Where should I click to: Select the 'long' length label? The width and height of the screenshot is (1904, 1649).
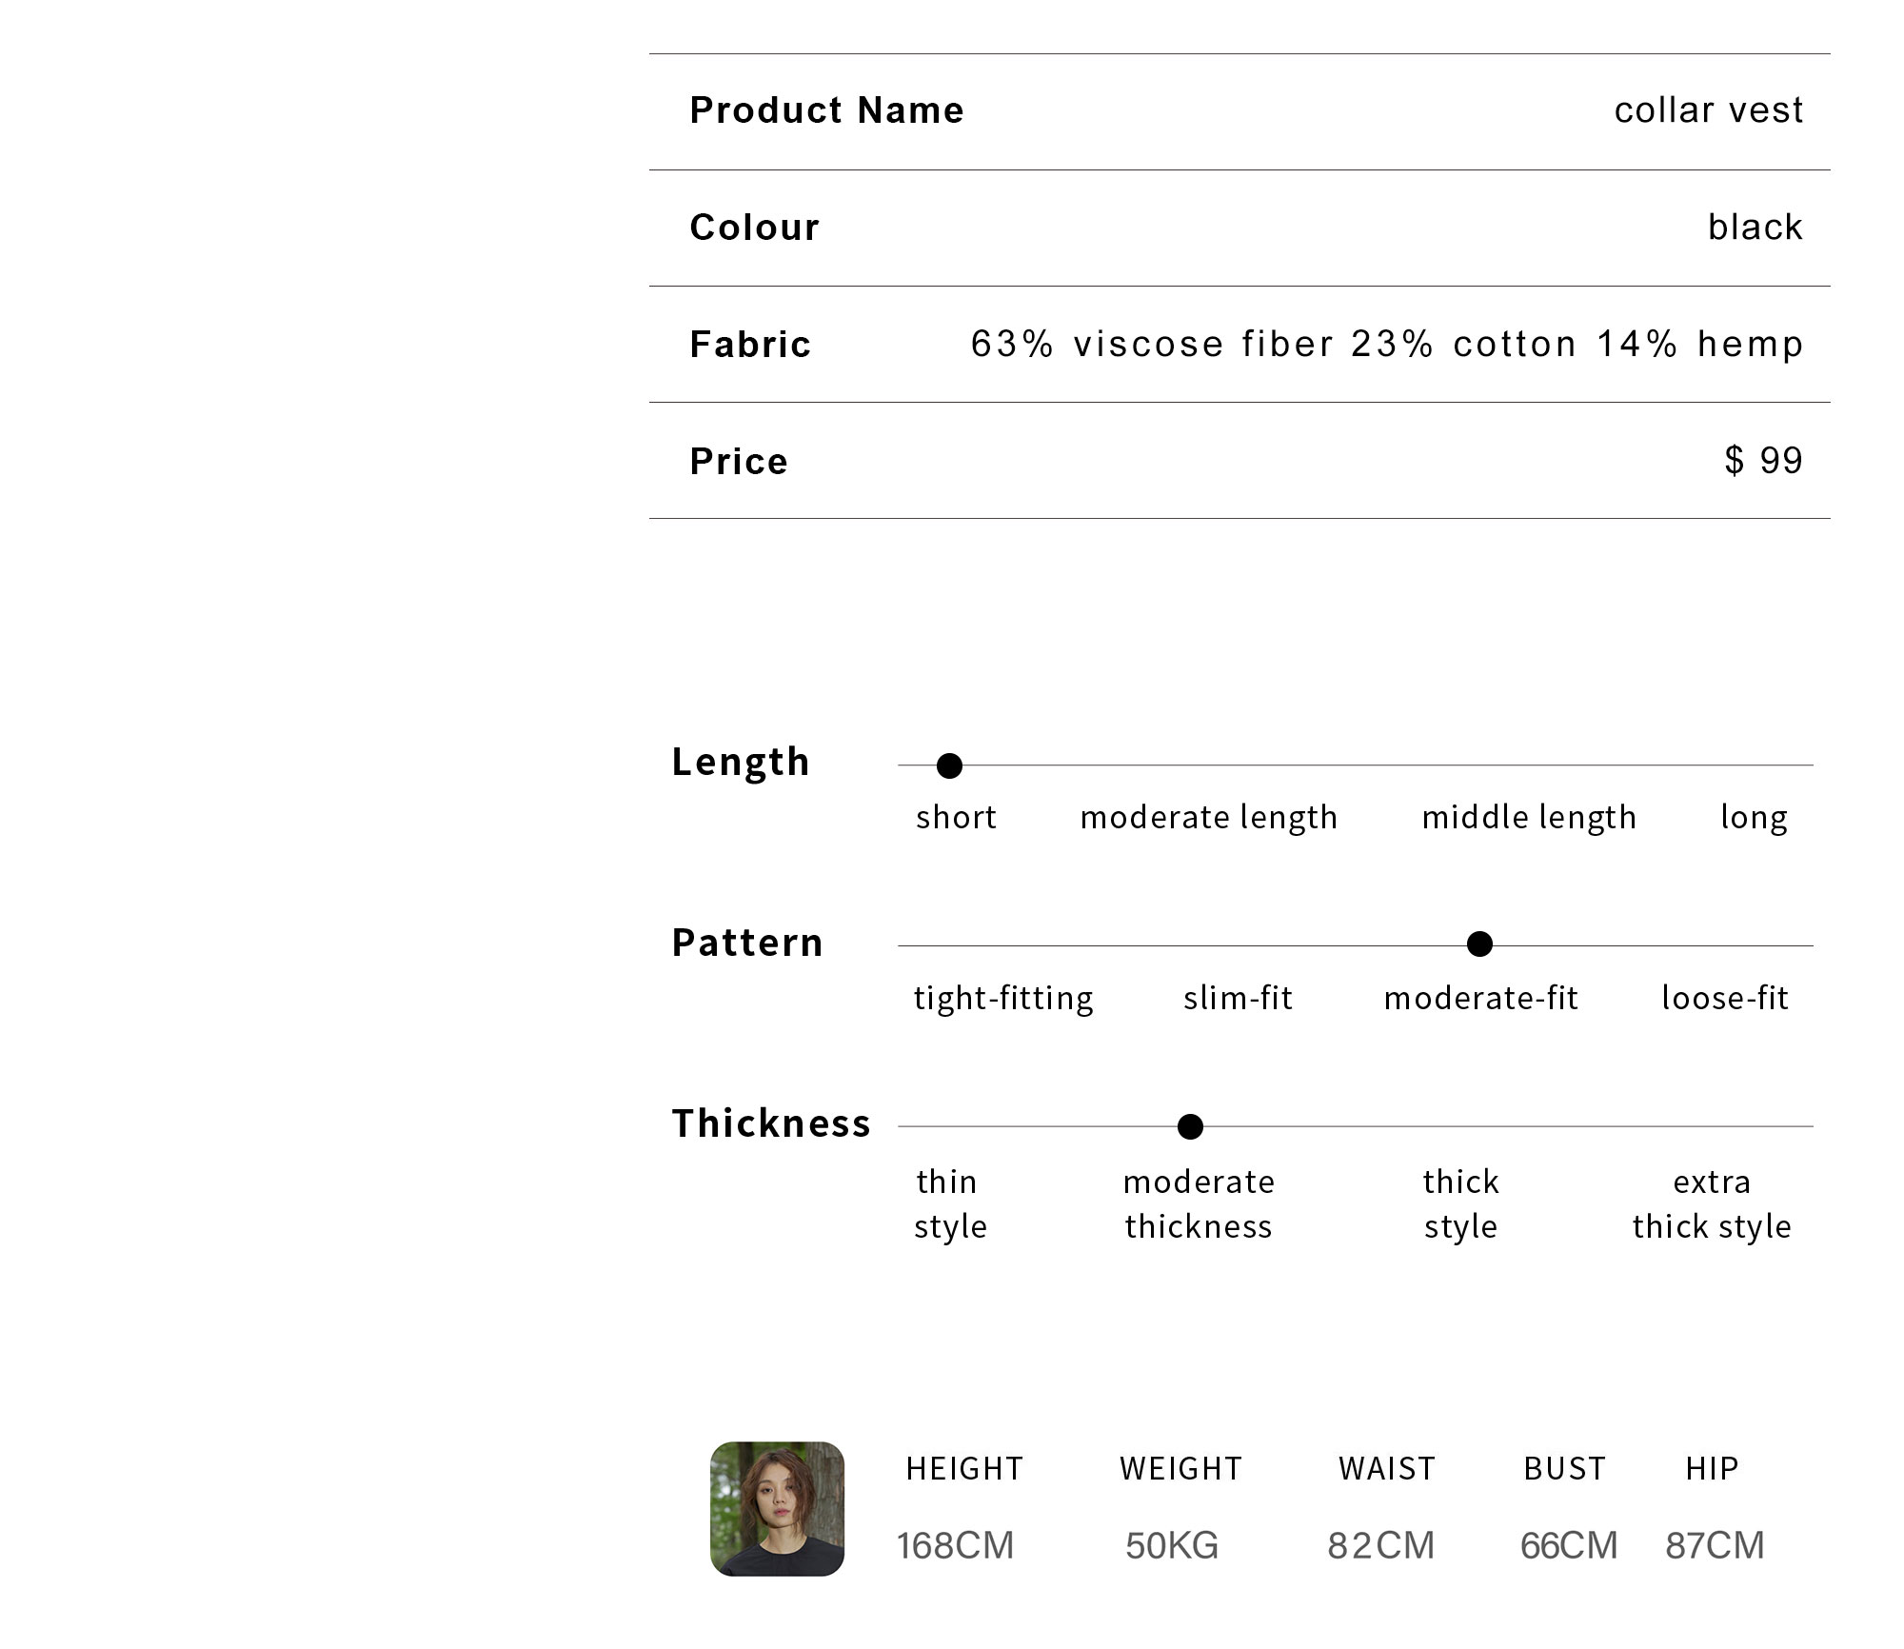pos(1754,818)
